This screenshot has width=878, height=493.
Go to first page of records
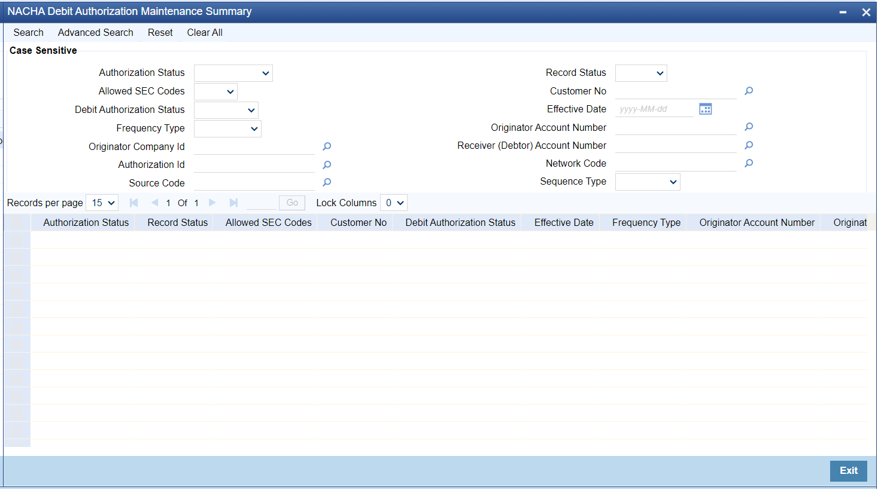point(134,203)
